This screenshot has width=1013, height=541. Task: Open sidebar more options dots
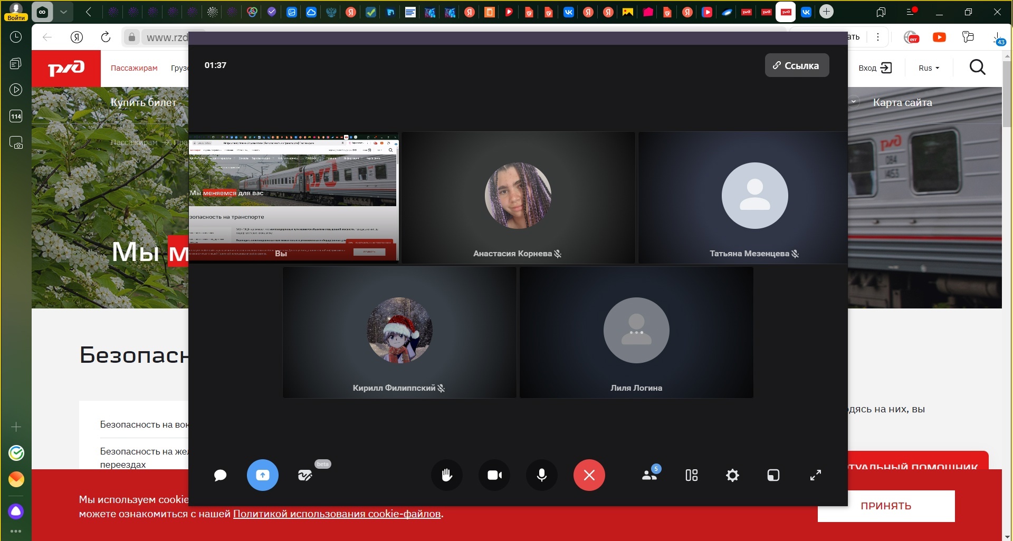point(16,531)
